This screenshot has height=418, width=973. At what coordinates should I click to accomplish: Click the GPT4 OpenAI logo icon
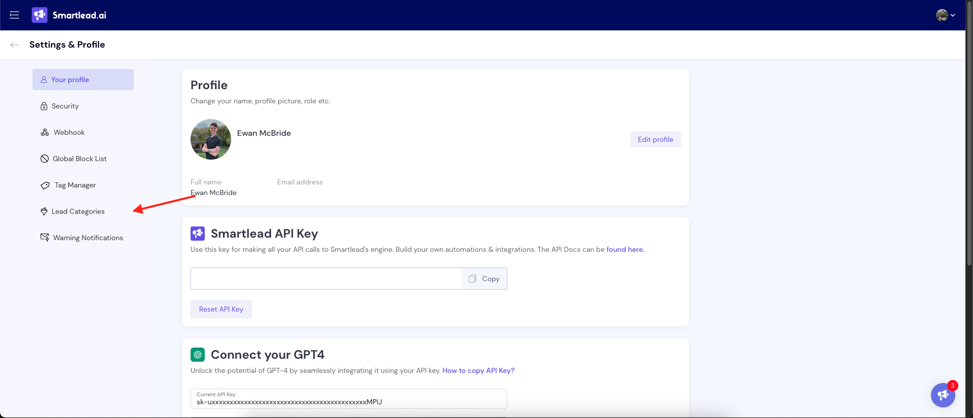pos(198,355)
